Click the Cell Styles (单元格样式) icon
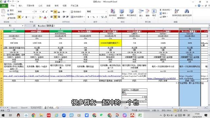 (131, 11)
